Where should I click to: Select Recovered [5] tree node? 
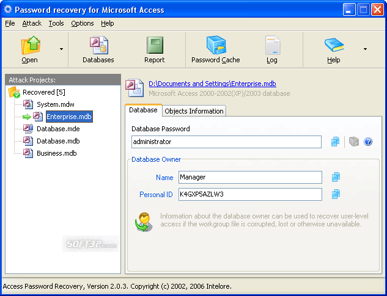44,92
